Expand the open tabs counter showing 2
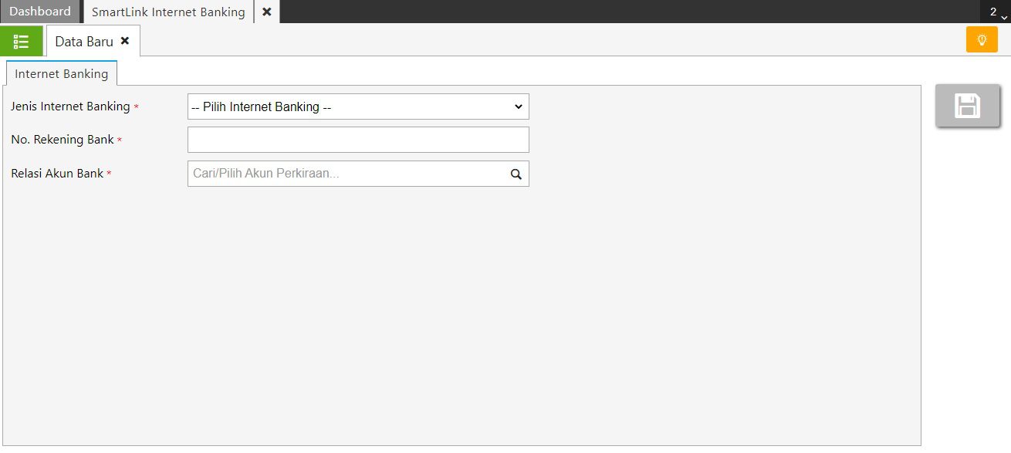The height and width of the screenshot is (453, 1011). click(x=997, y=12)
